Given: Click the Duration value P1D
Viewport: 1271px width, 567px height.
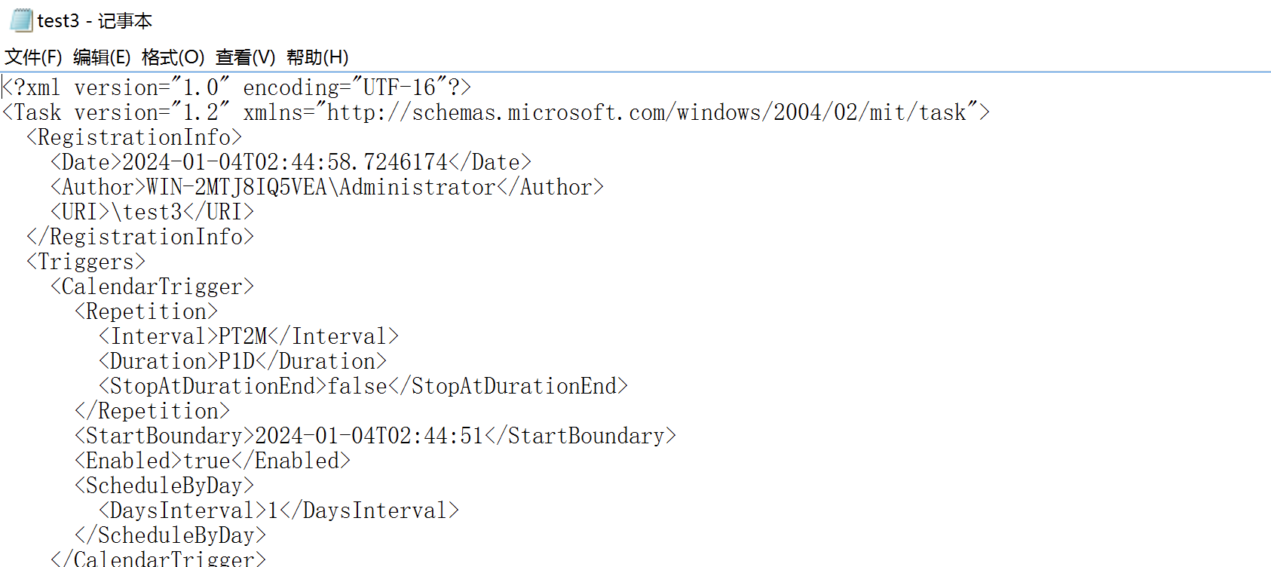Looking at the screenshot, I should pos(237,361).
